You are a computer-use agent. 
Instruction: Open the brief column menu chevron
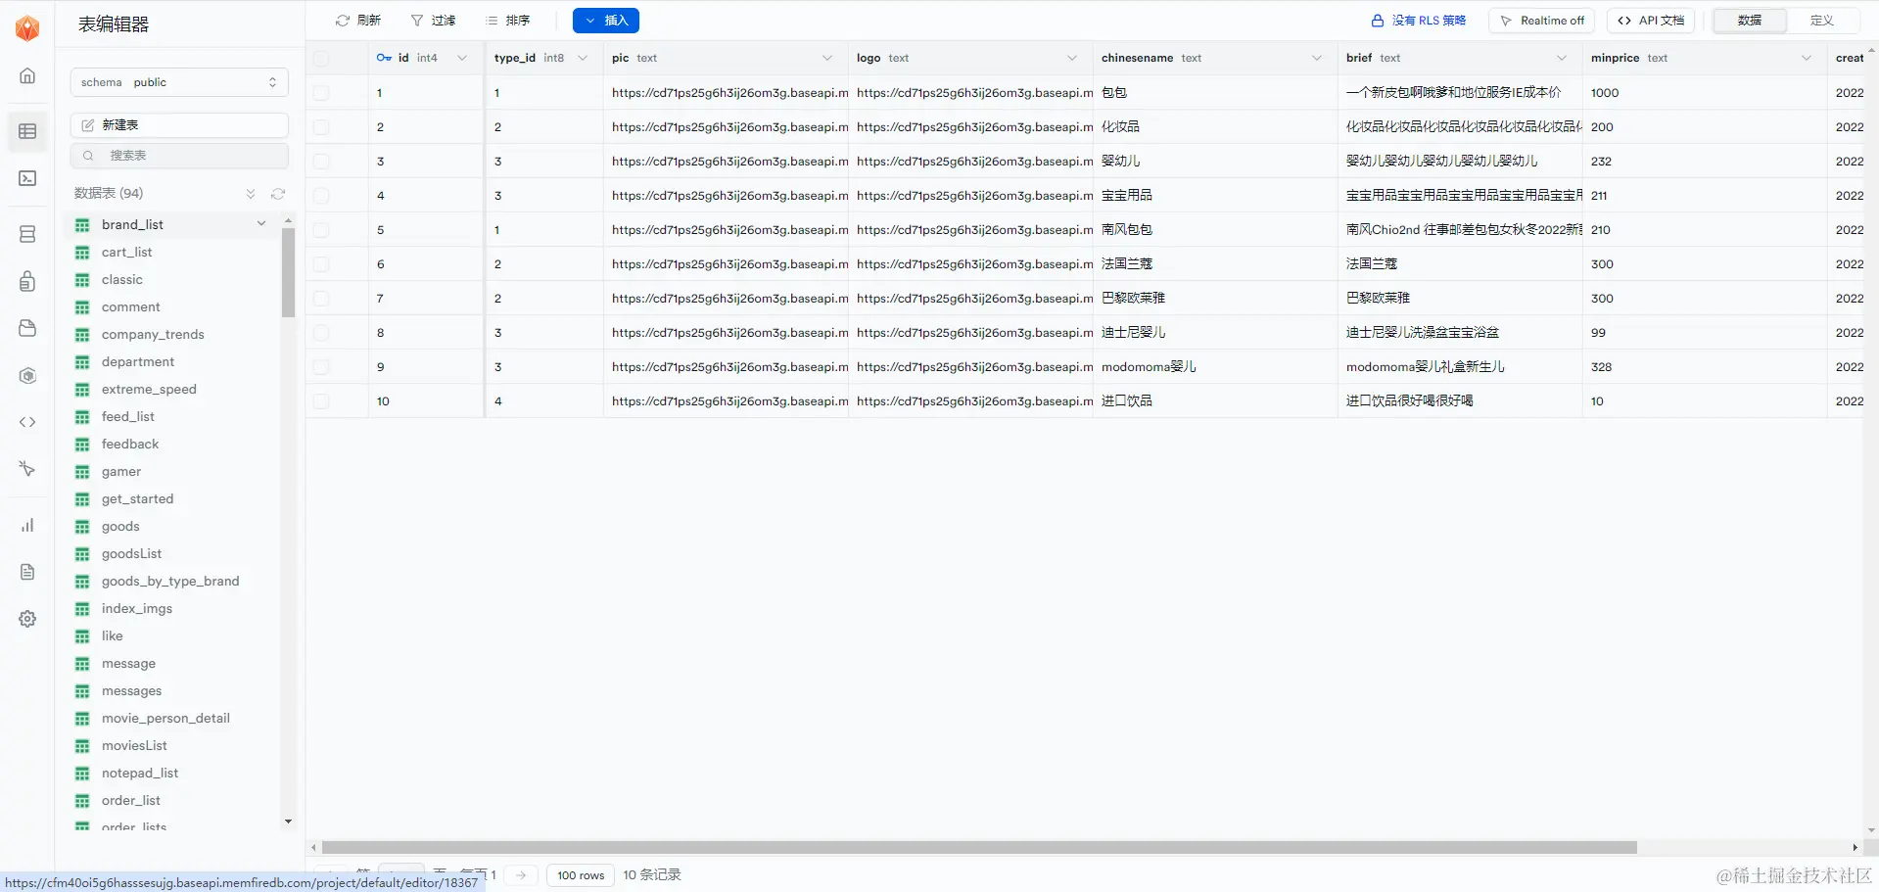tap(1562, 58)
